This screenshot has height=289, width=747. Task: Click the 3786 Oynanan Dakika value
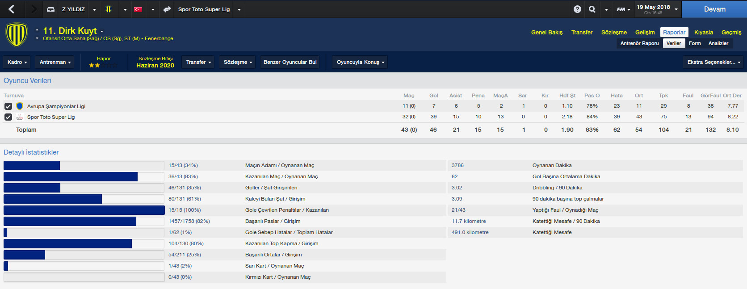(457, 165)
